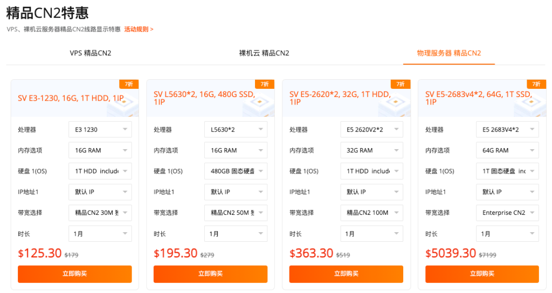This screenshot has width=552, height=293.
Task: Expand the 精品CN2 30M bandwidth dropdown
Action: [100, 213]
